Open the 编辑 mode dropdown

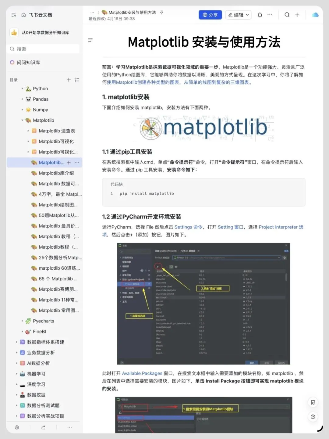click(239, 15)
